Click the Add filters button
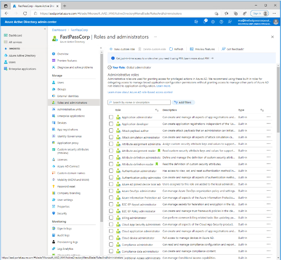 183,102
